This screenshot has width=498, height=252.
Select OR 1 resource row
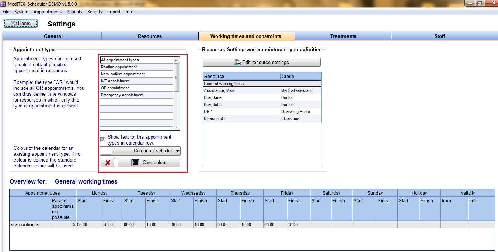pos(262,111)
